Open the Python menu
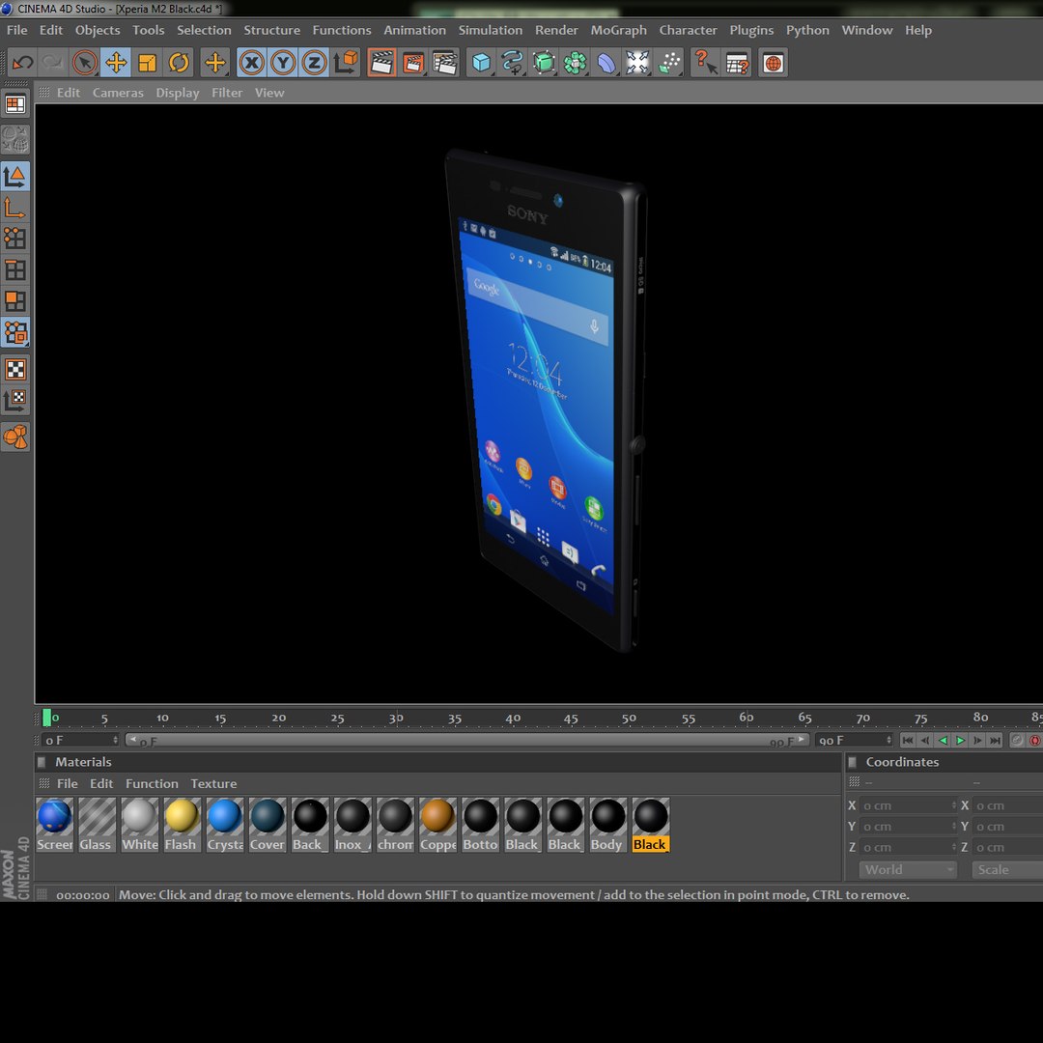This screenshot has width=1043, height=1043. (x=806, y=30)
